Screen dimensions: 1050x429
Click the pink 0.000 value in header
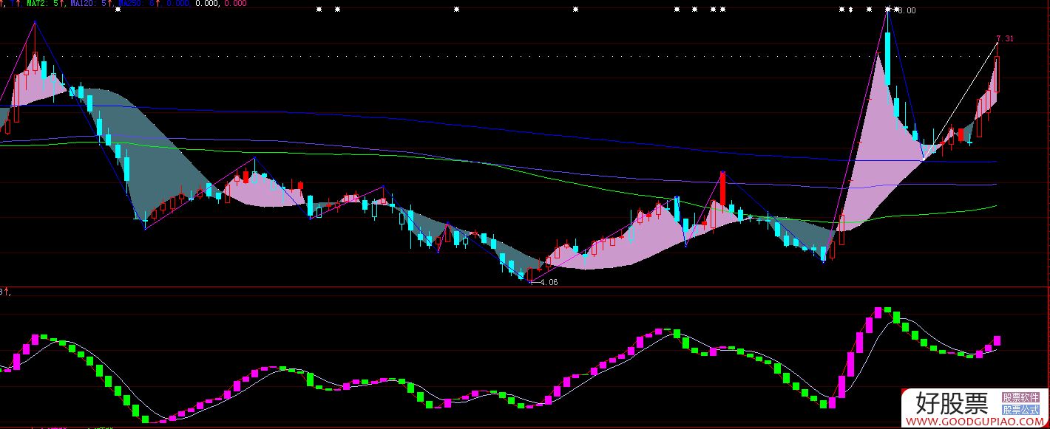235,4
